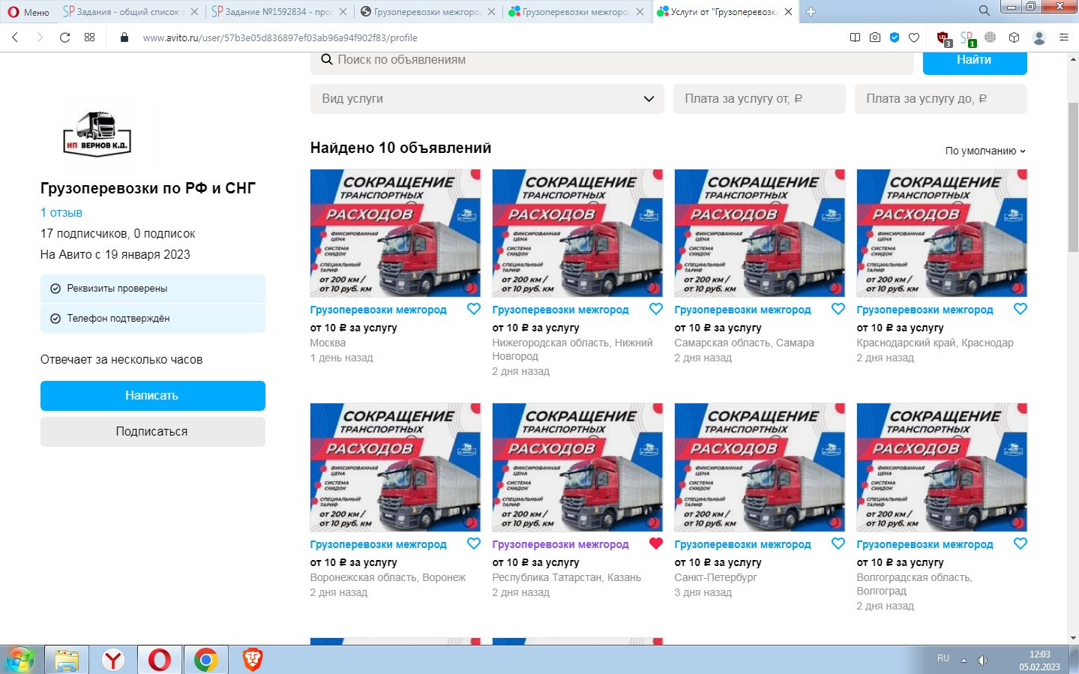The width and height of the screenshot is (1079, 674).
Task: Expand the 'Вид услуги' dropdown
Action: point(487,99)
